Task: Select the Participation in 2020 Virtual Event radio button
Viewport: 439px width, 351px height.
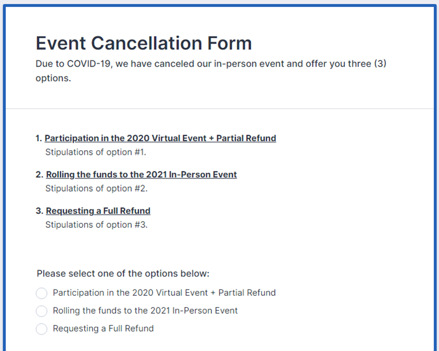Action: (41, 293)
